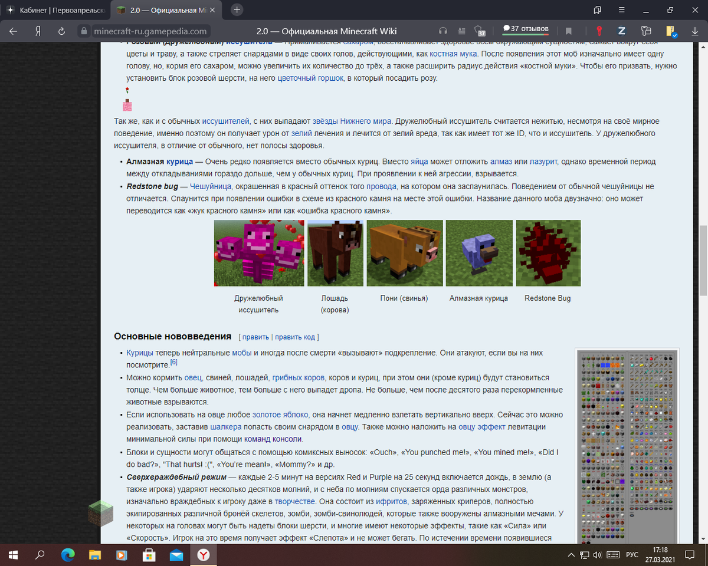Follow the 'иссушителей' link
This screenshot has width=708, height=566.
(225, 121)
